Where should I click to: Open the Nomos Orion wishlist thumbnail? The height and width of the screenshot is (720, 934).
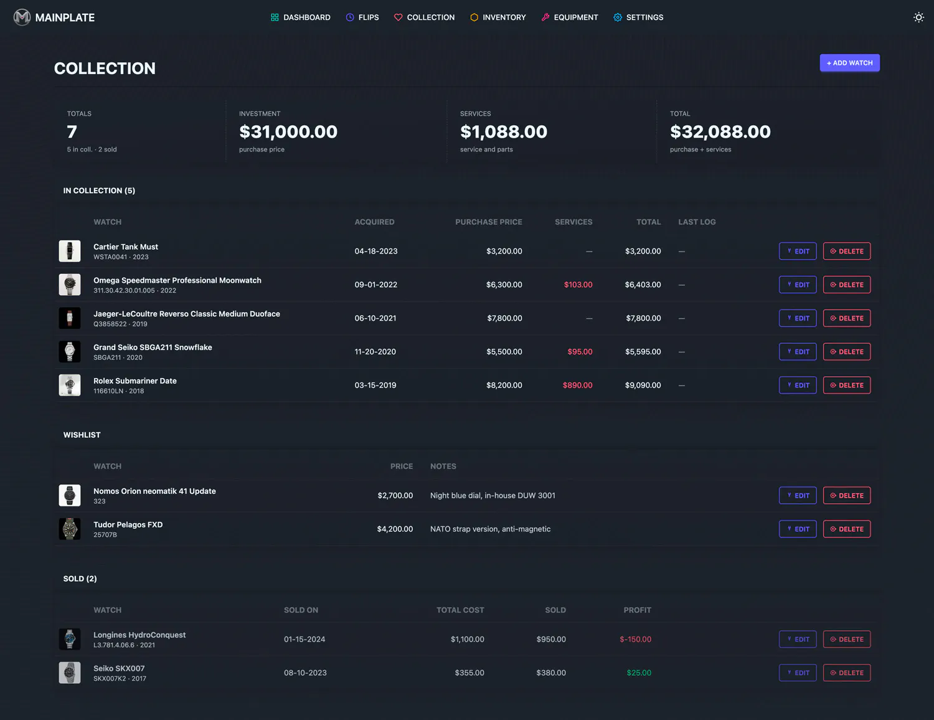70,496
